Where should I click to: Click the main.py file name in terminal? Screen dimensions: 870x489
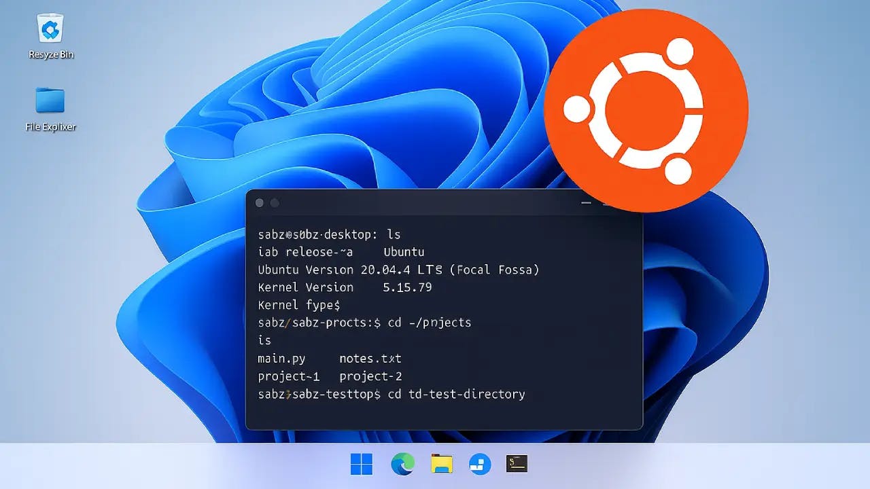(281, 359)
